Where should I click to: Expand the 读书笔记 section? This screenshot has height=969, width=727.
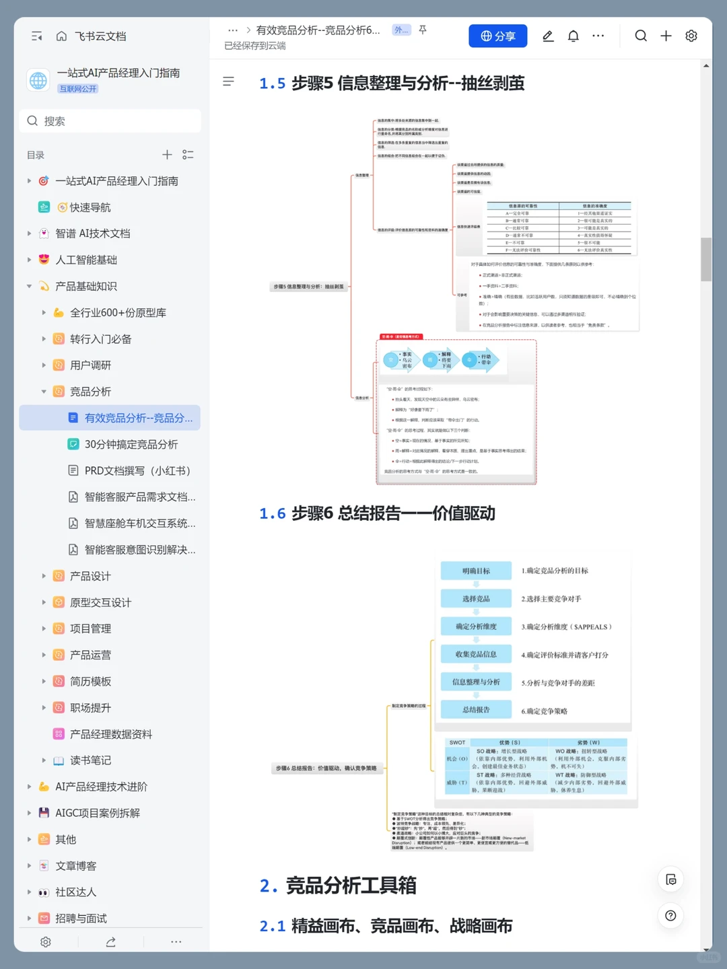44,760
